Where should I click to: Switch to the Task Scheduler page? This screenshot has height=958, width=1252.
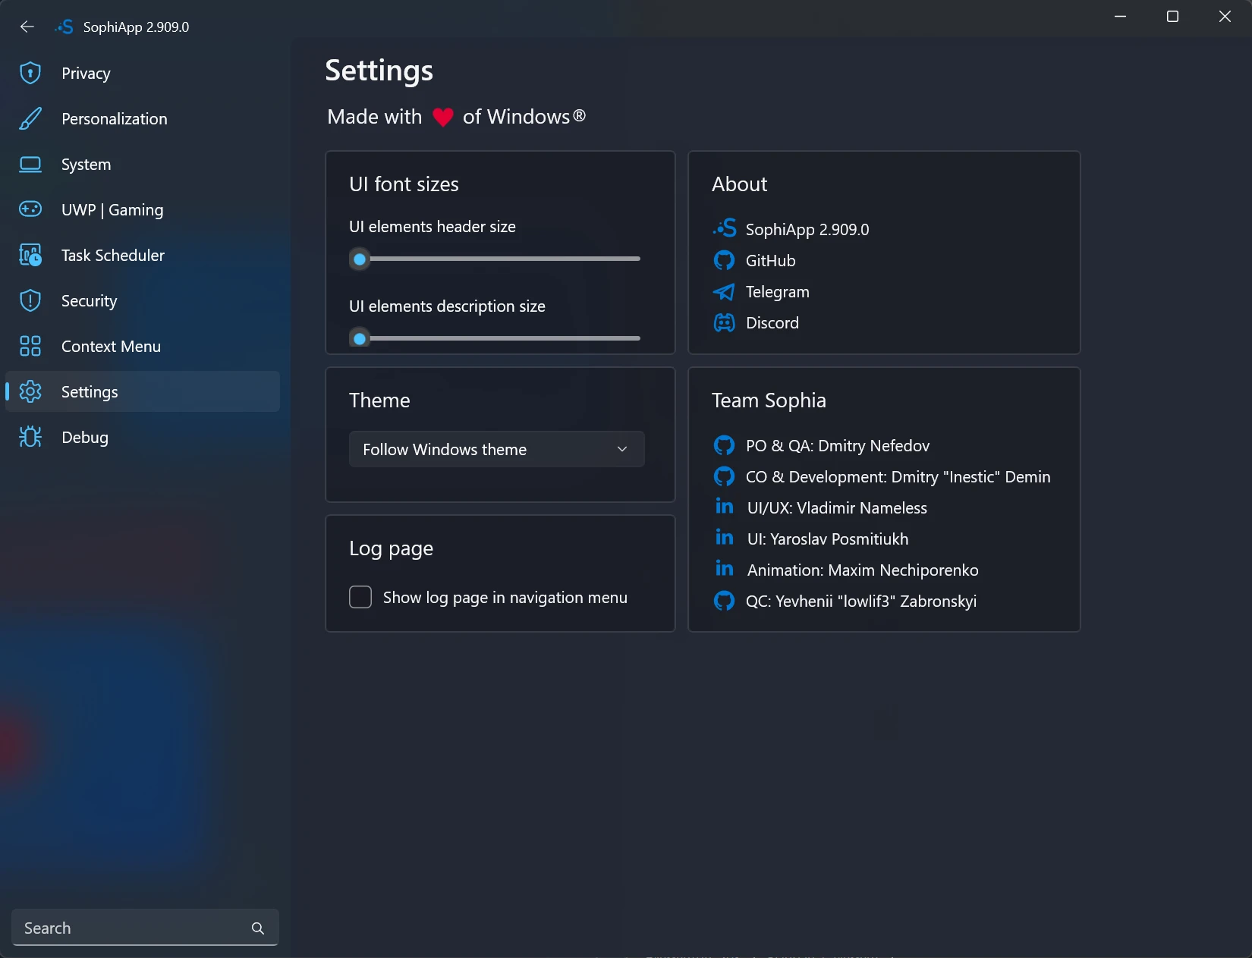(x=143, y=255)
